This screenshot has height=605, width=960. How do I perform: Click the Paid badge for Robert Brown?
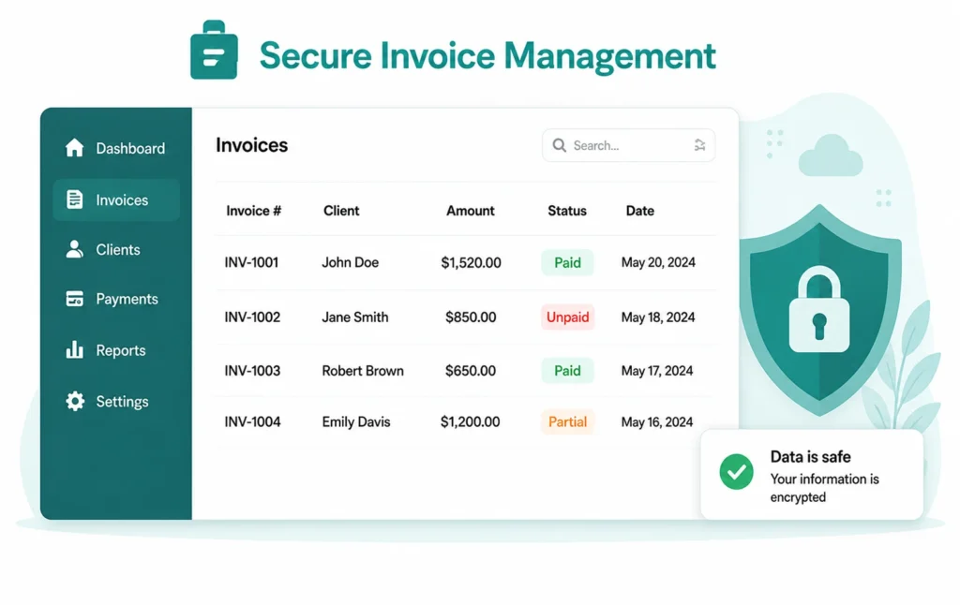567,371
